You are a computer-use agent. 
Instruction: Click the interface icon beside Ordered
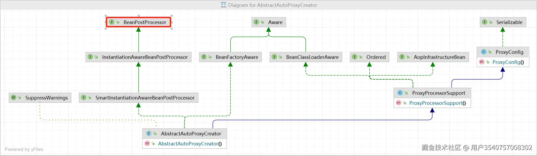coord(355,57)
